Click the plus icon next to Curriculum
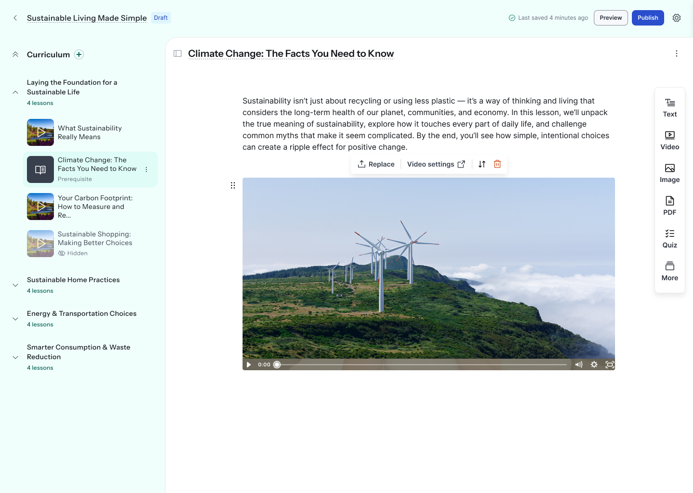The height and width of the screenshot is (493, 693). pyautogui.click(x=79, y=54)
